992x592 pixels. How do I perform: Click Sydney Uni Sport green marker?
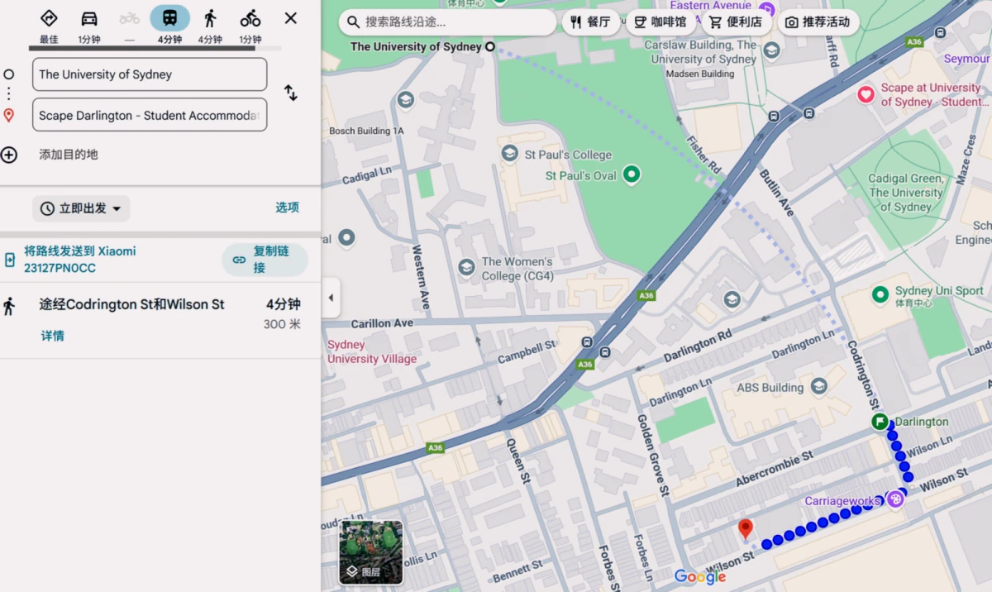point(880,294)
